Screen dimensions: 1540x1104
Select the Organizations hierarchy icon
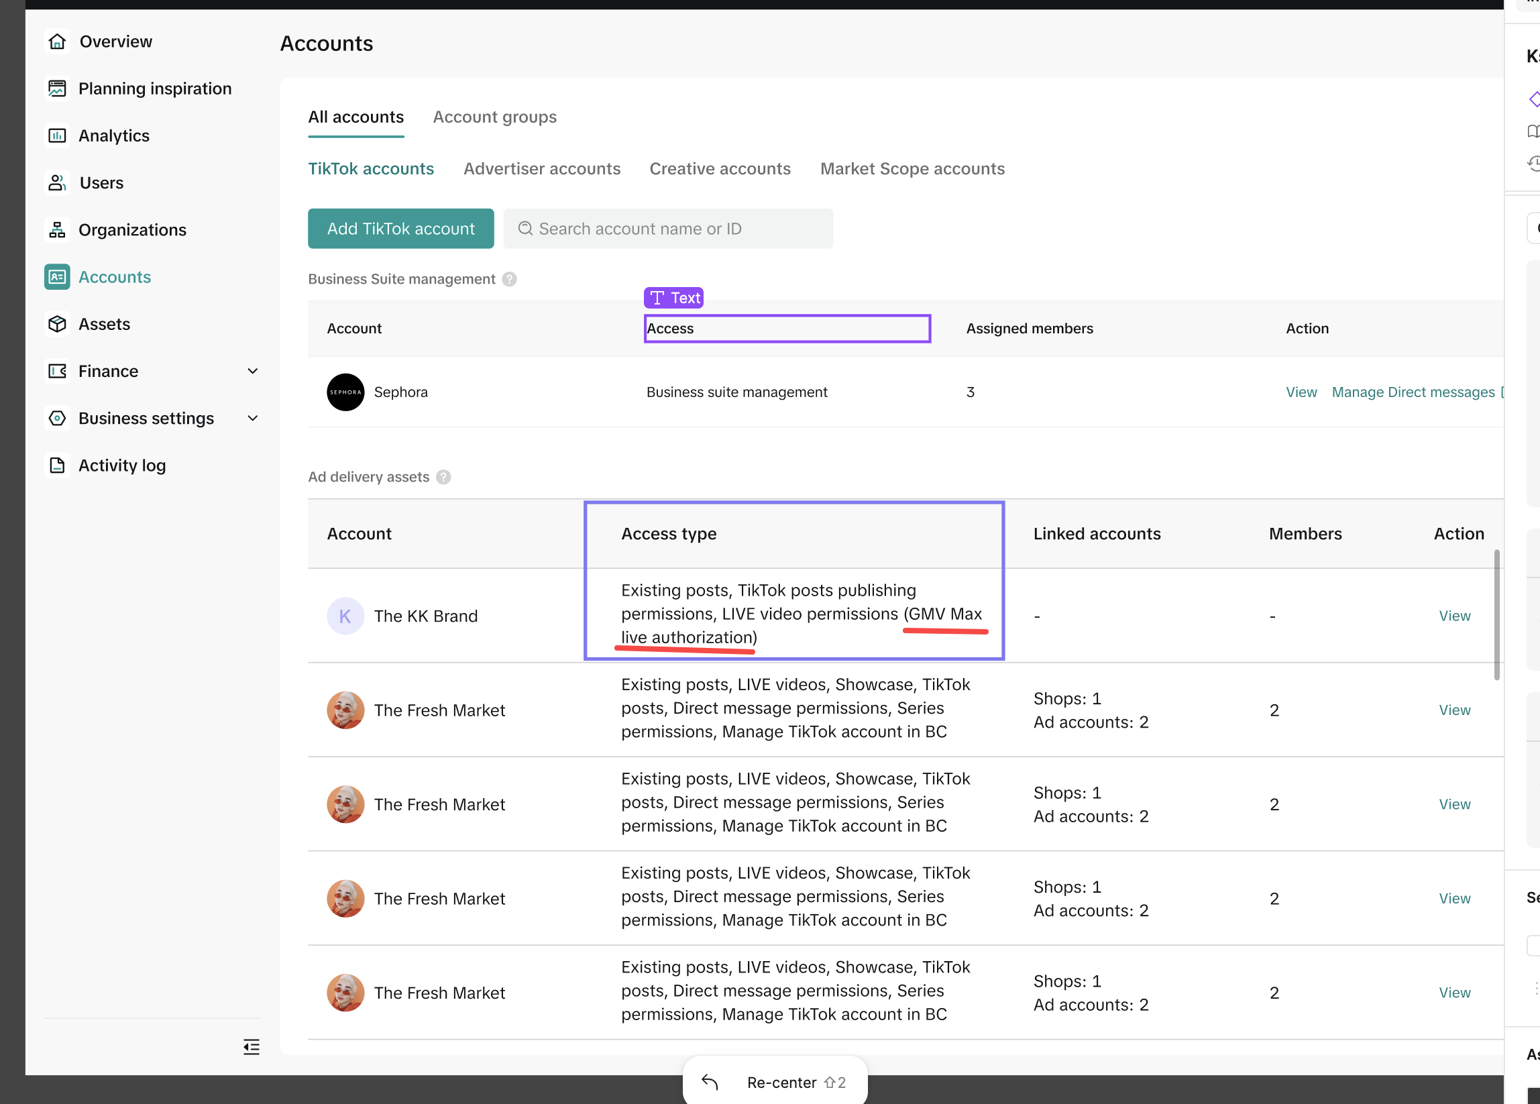(x=57, y=230)
